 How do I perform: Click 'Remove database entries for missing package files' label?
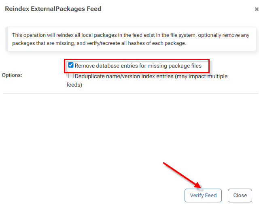pyautogui.click(x=138, y=66)
